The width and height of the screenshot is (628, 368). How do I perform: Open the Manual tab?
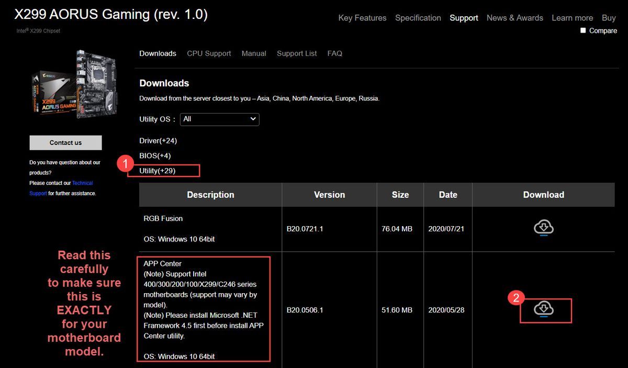(x=254, y=53)
